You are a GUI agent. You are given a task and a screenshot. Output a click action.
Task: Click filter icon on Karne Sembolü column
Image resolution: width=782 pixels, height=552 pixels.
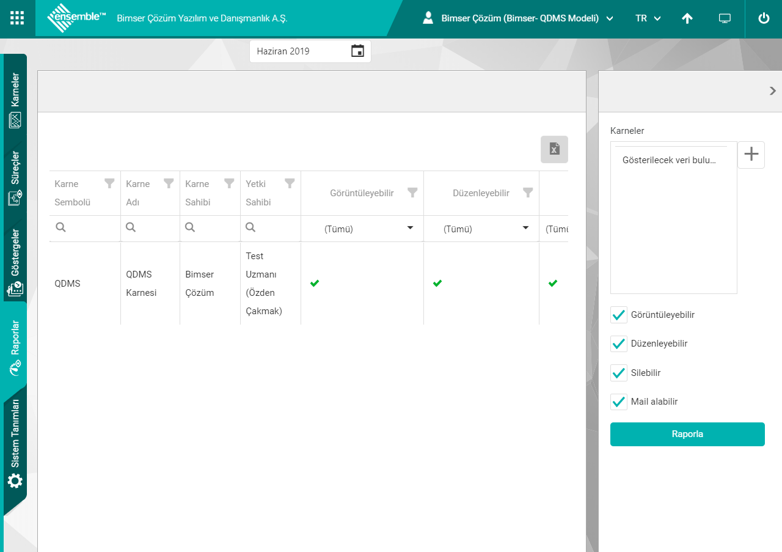pyautogui.click(x=109, y=183)
